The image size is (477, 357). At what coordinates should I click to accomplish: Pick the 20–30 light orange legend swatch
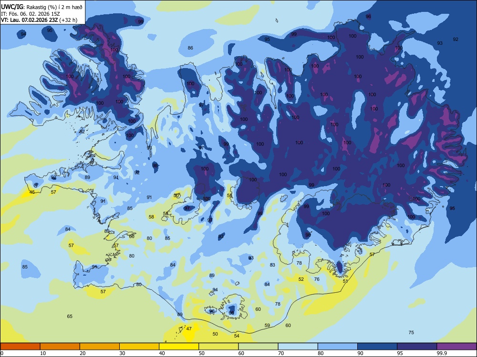(100, 347)
